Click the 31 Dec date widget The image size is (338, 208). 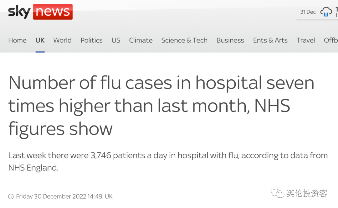[x=308, y=12]
